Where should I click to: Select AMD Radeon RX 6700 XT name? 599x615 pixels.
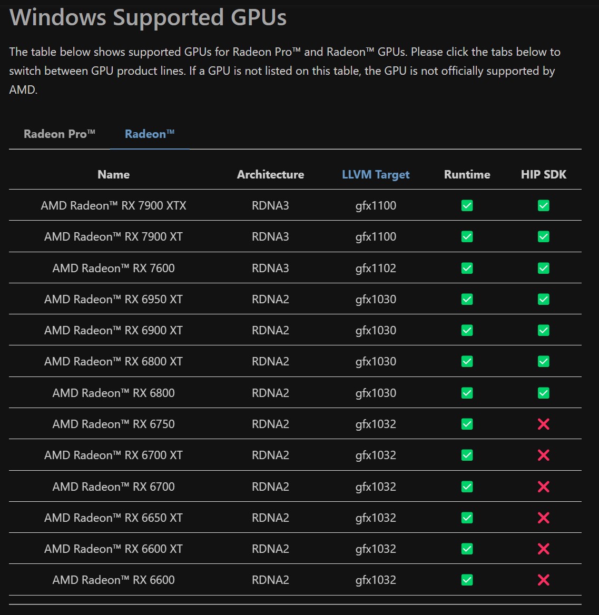click(113, 455)
